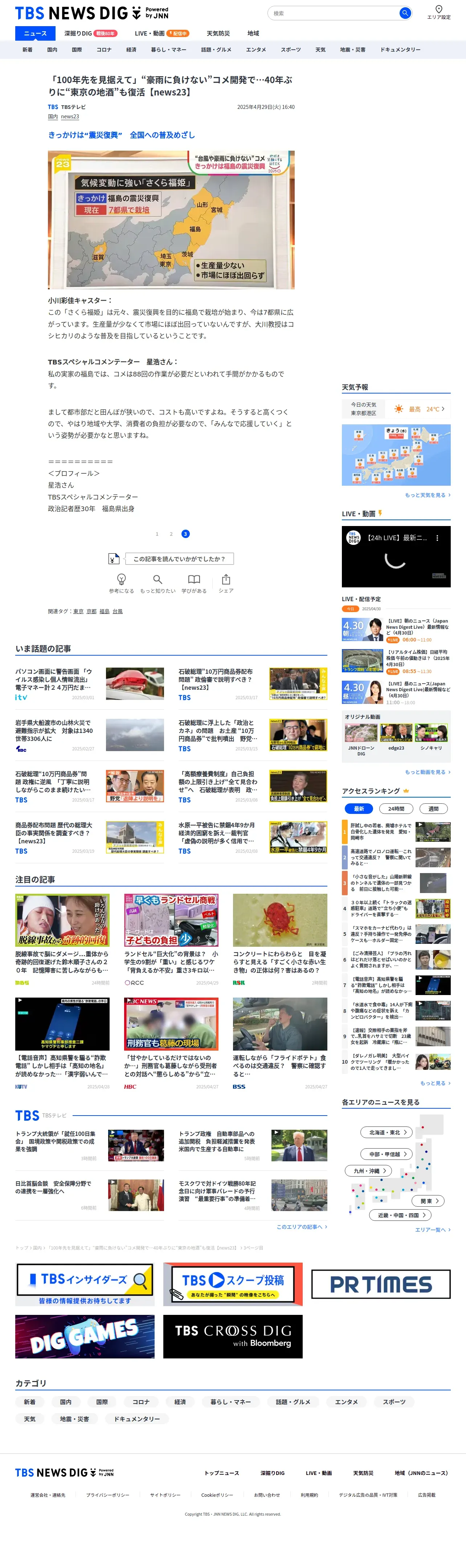Open 関東 area button
This screenshot has width=466, height=1565.
coord(428,1201)
